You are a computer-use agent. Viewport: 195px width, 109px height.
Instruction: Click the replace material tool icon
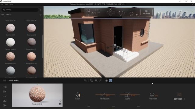pos(96,81)
